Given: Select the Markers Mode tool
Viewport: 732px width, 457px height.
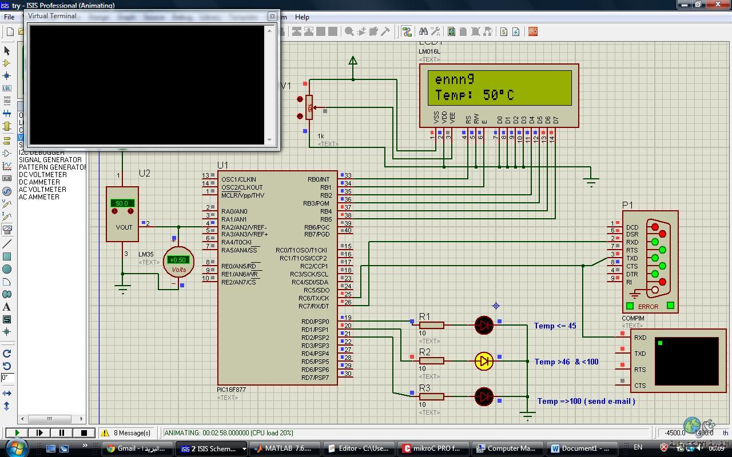Looking at the screenshot, I should tap(7, 332).
